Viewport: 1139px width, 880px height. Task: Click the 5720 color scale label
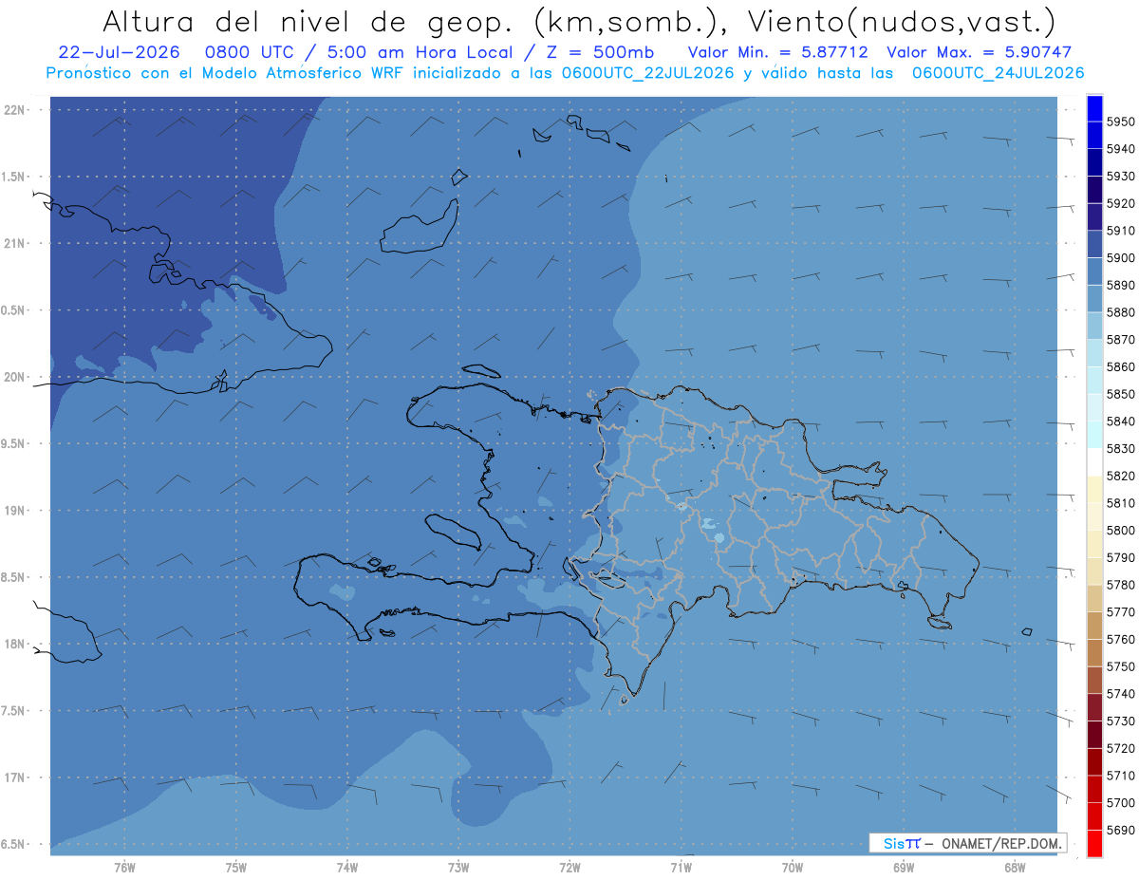point(1121,748)
